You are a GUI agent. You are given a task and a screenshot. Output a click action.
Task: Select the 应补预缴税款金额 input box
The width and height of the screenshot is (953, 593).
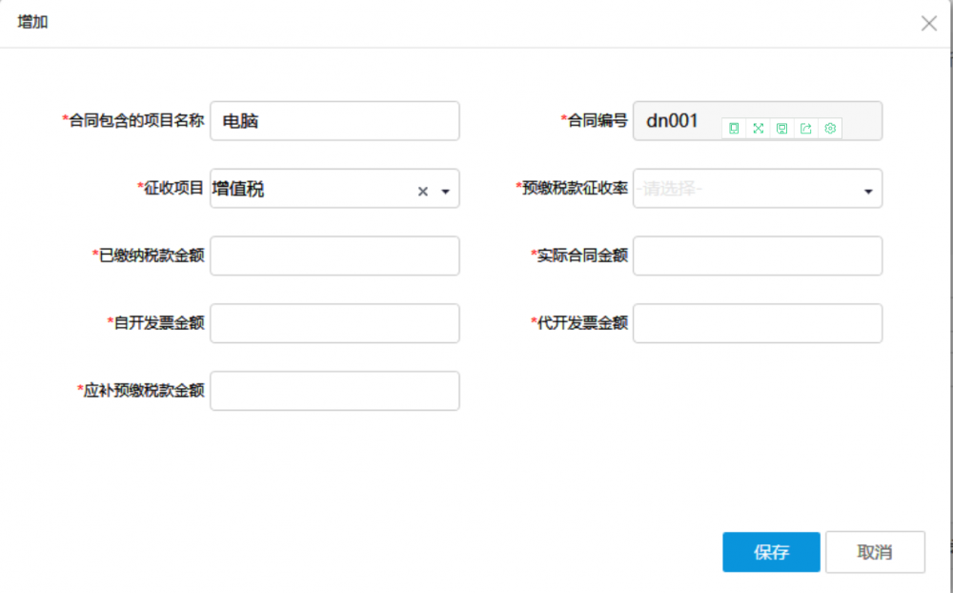[x=335, y=391]
